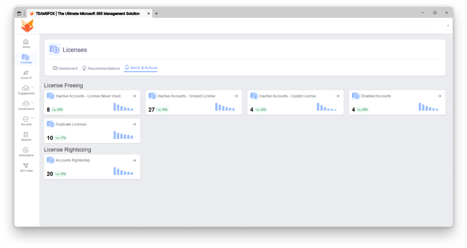This screenshot has height=248, width=467.
Task: Open a new browser tab
Action: 156,13
